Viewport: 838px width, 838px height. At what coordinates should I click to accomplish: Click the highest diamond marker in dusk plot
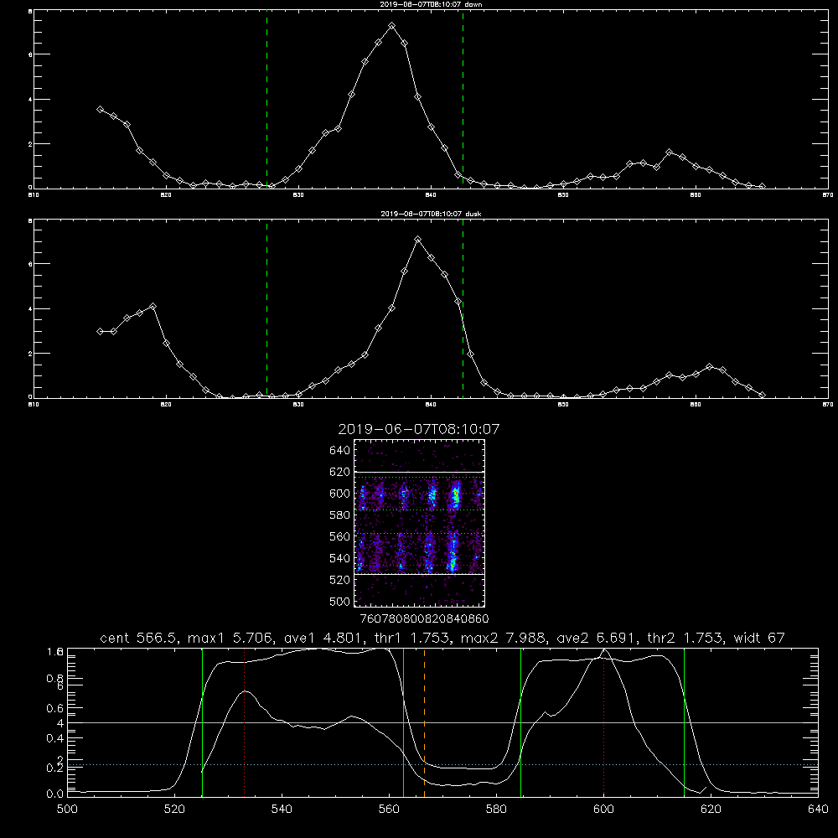418,240
